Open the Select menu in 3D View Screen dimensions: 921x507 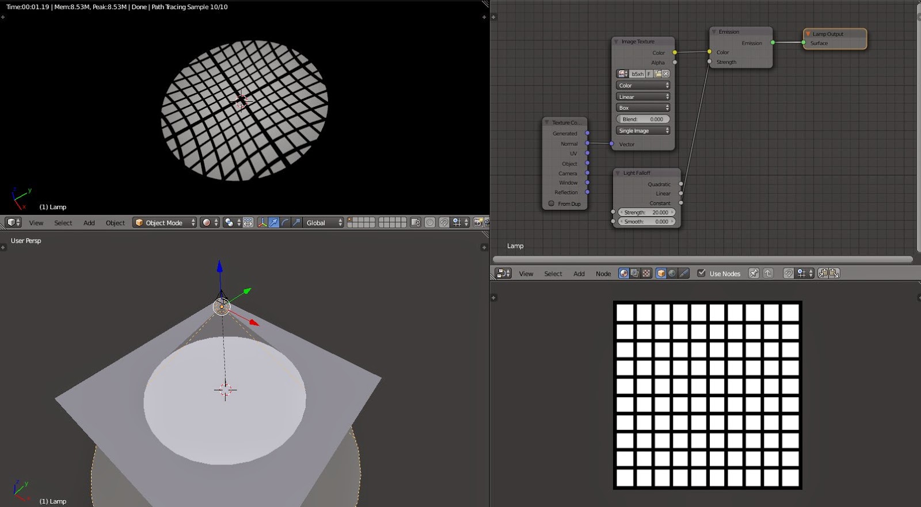pyautogui.click(x=63, y=223)
